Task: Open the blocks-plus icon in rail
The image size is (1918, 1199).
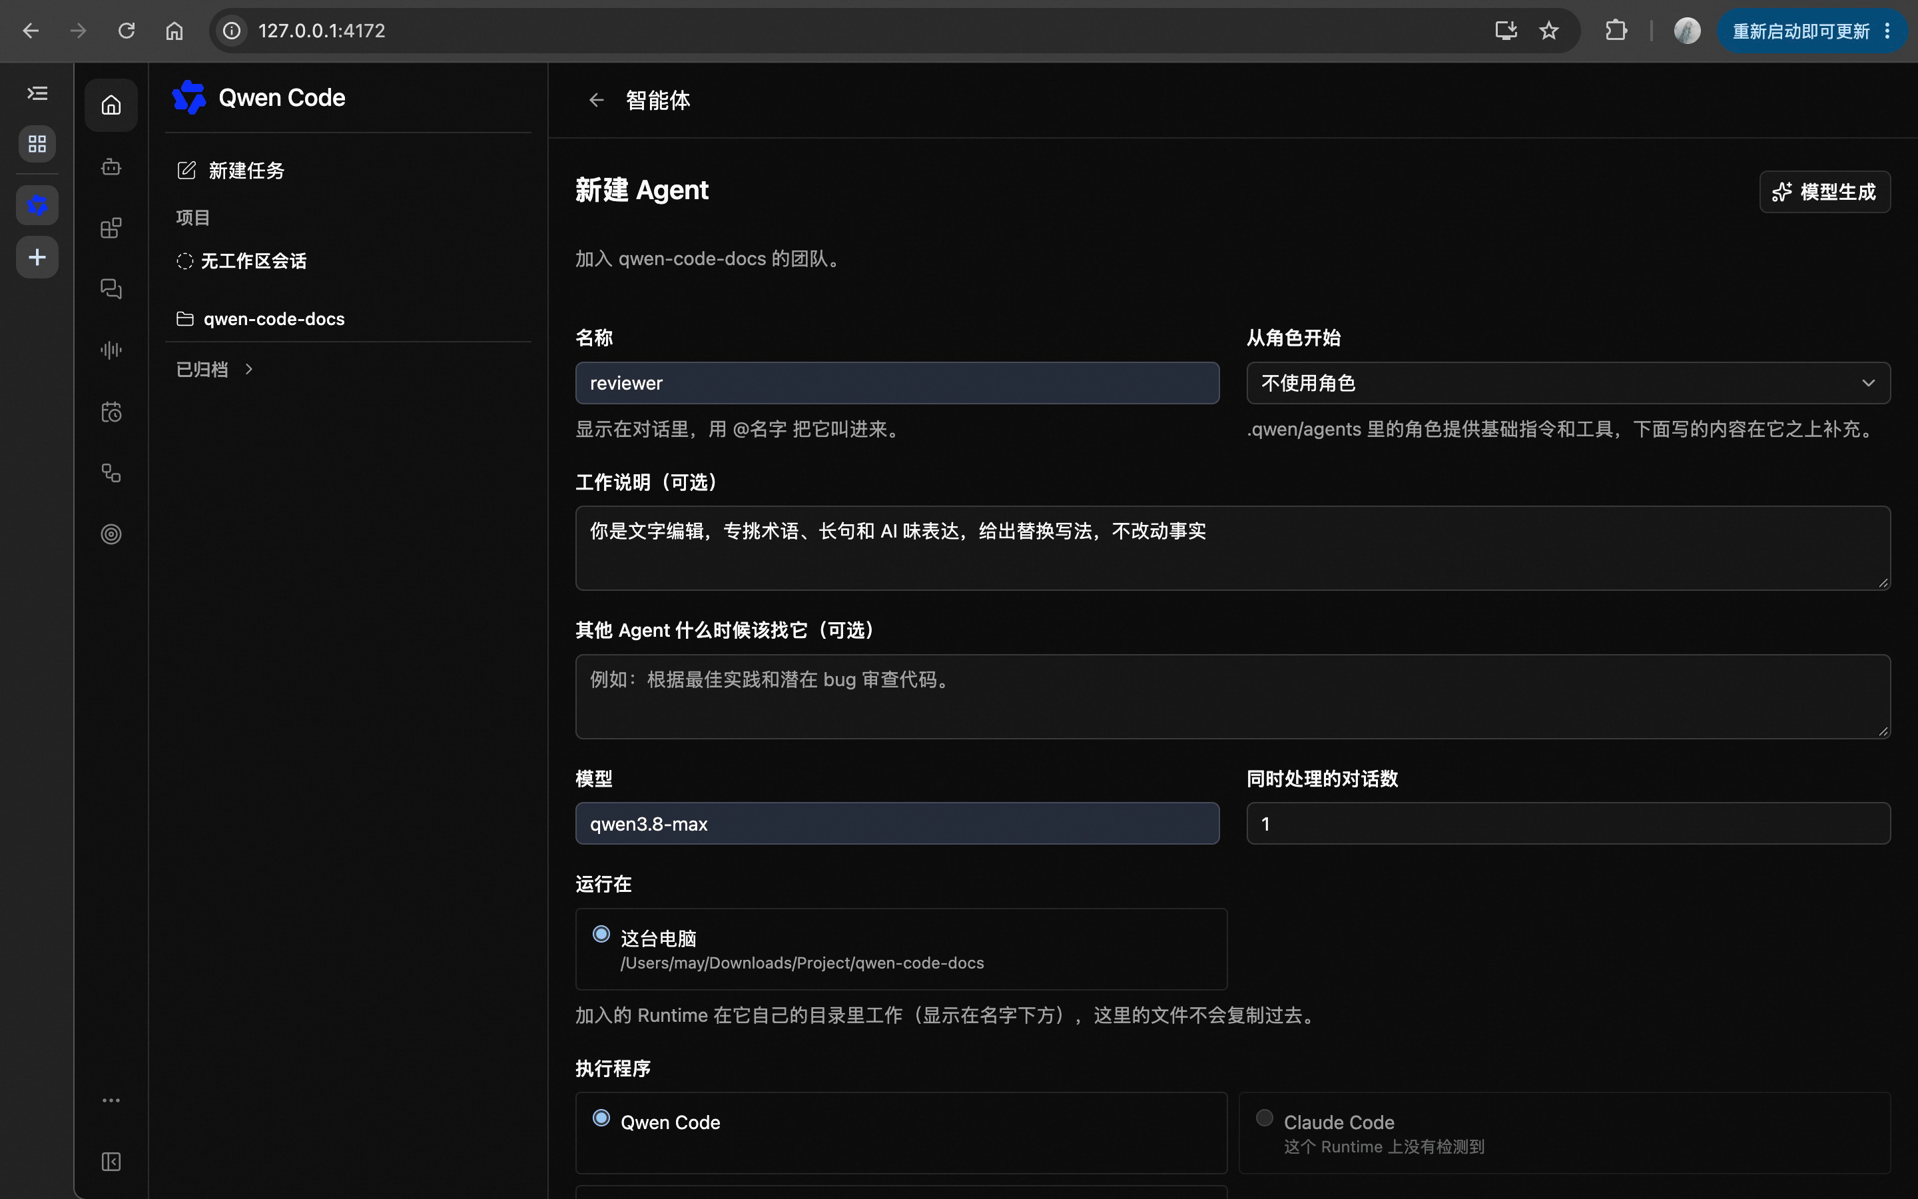Action: click(111, 228)
